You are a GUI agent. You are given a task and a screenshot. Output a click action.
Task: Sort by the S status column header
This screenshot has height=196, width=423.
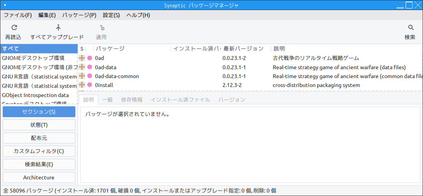pos(82,49)
